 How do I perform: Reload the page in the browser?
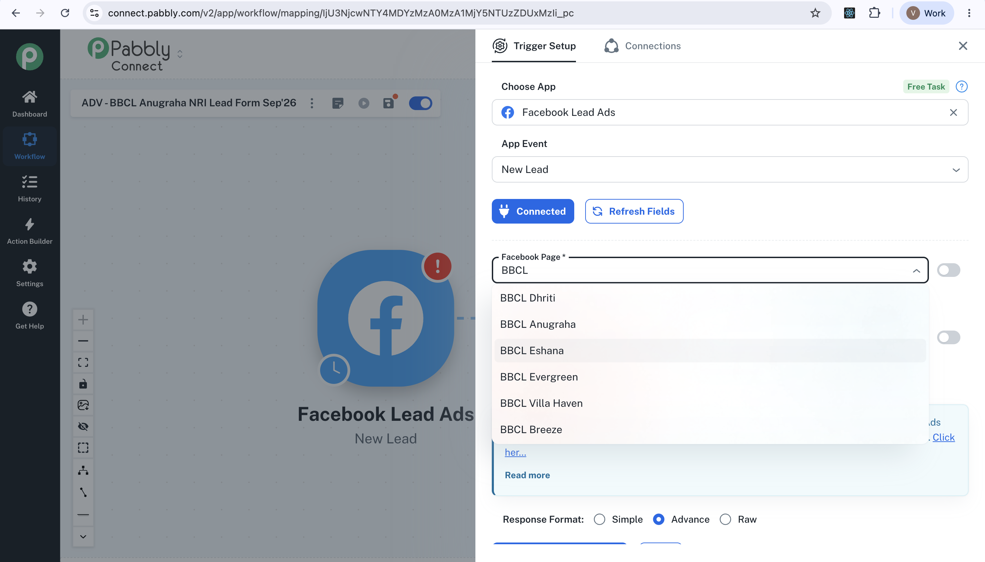pos(65,13)
